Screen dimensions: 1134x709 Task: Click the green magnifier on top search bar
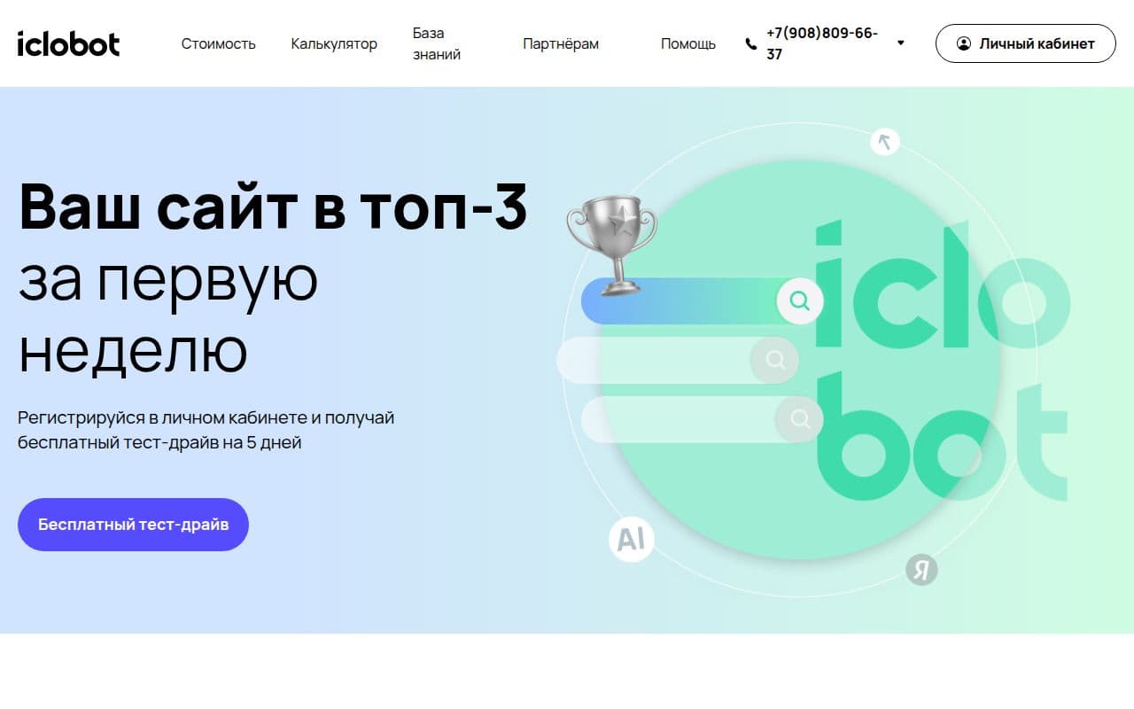(800, 300)
